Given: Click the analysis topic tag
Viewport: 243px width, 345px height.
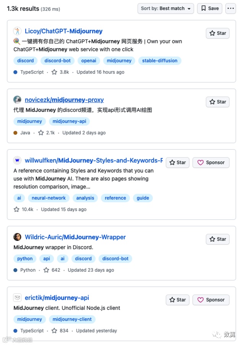Looking at the screenshot, I should click(x=85, y=198).
